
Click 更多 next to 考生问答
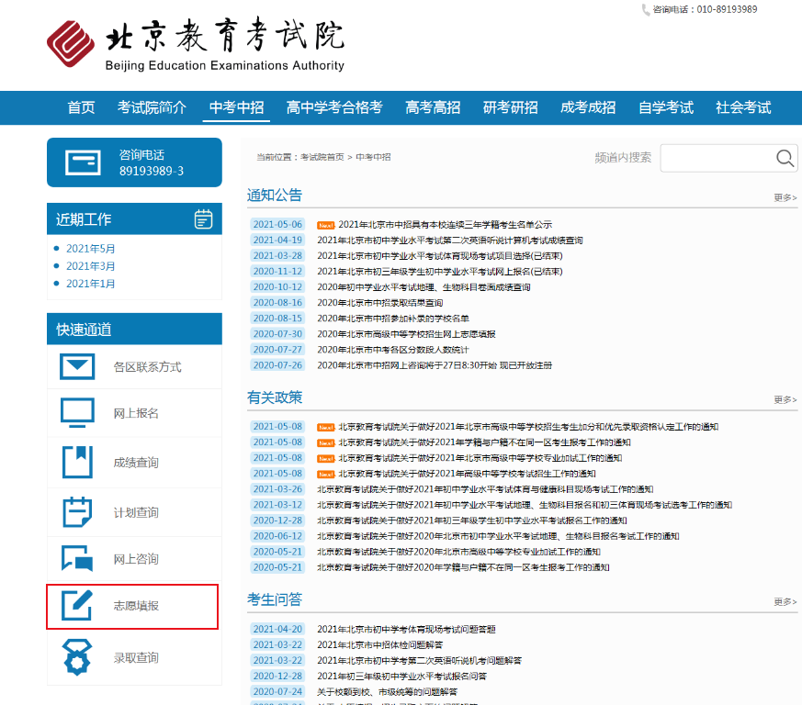point(785,602)
